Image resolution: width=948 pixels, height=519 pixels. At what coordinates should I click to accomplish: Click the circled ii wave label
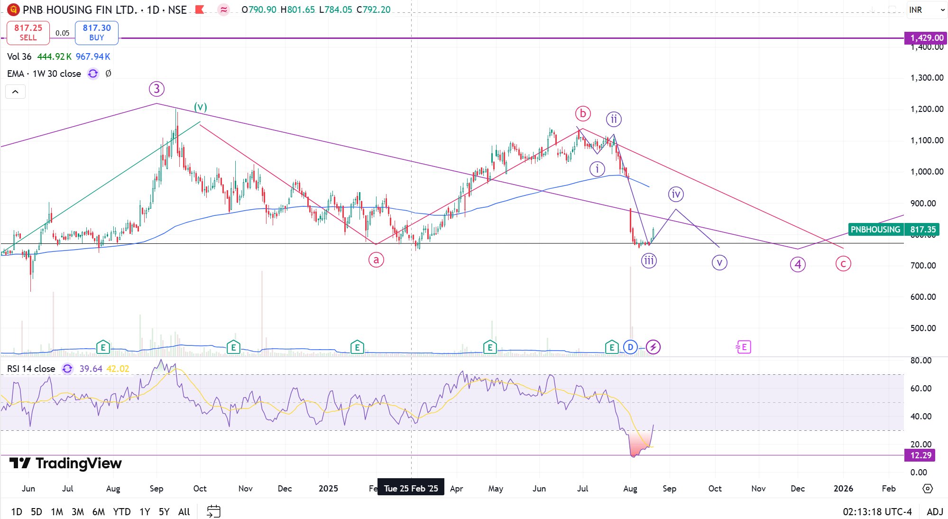[x=614, y=119]
